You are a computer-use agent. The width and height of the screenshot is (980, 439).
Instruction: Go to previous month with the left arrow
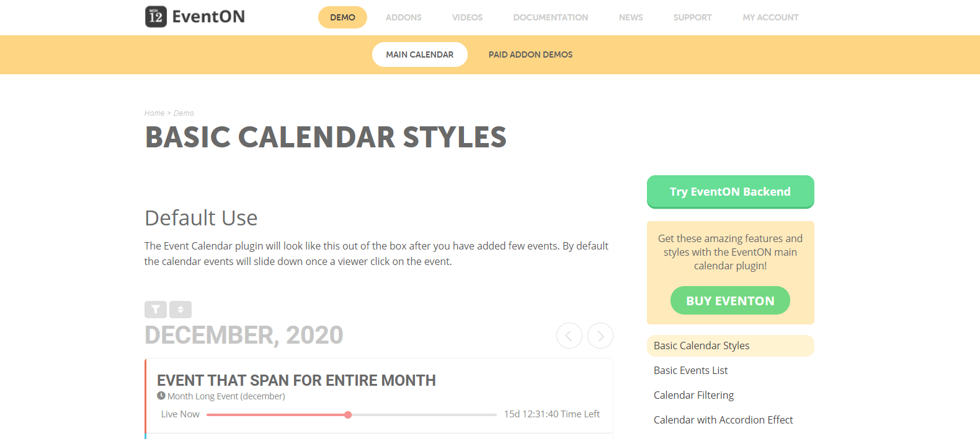569,335
